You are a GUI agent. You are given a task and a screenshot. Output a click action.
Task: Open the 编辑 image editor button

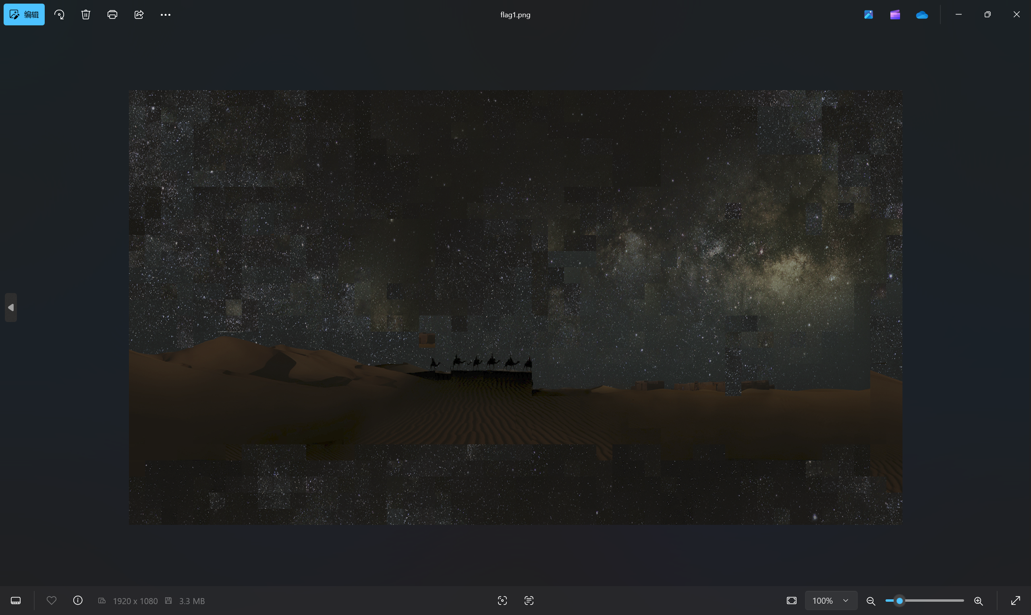point(24,14)
